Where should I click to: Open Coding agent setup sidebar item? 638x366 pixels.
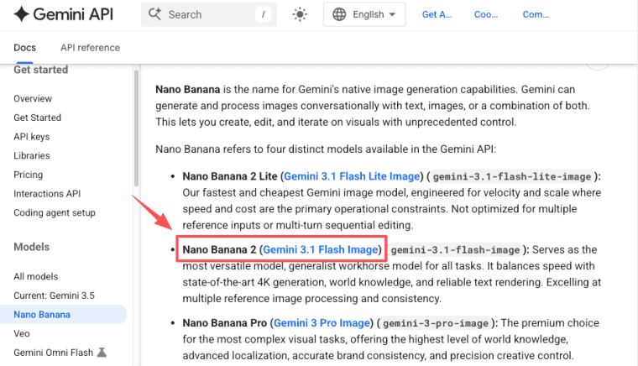pyautogui.click(x=55, y=212)
